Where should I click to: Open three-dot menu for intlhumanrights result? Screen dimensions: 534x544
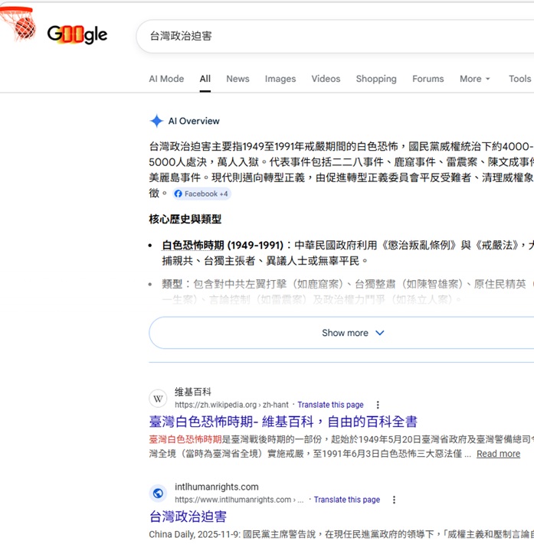394,500
